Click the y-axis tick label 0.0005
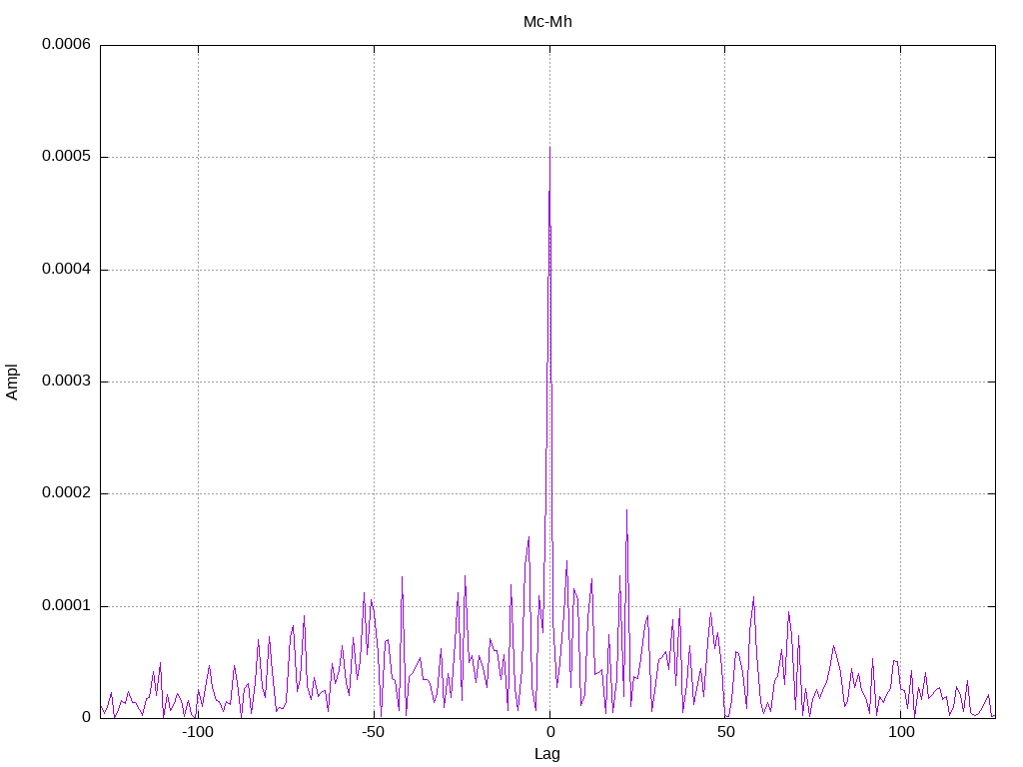The width and height of the screenshot is (1023, 767). coord(67,157)
